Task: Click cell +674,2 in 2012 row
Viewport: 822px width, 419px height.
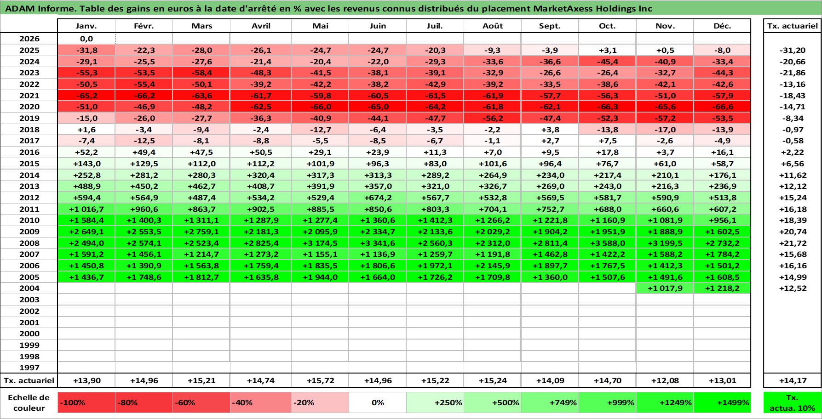Action: click(378, 198)
